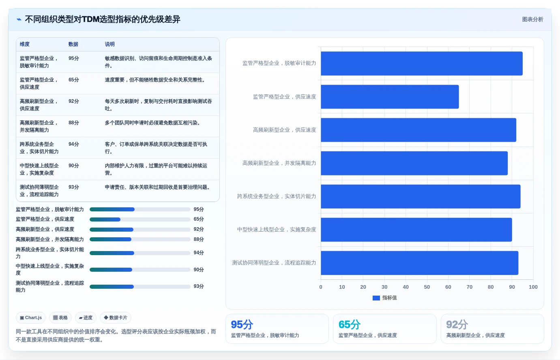Click the 维度 table column header
The height and width of the screenshot is (360, 560).
(x=25, y=44)
